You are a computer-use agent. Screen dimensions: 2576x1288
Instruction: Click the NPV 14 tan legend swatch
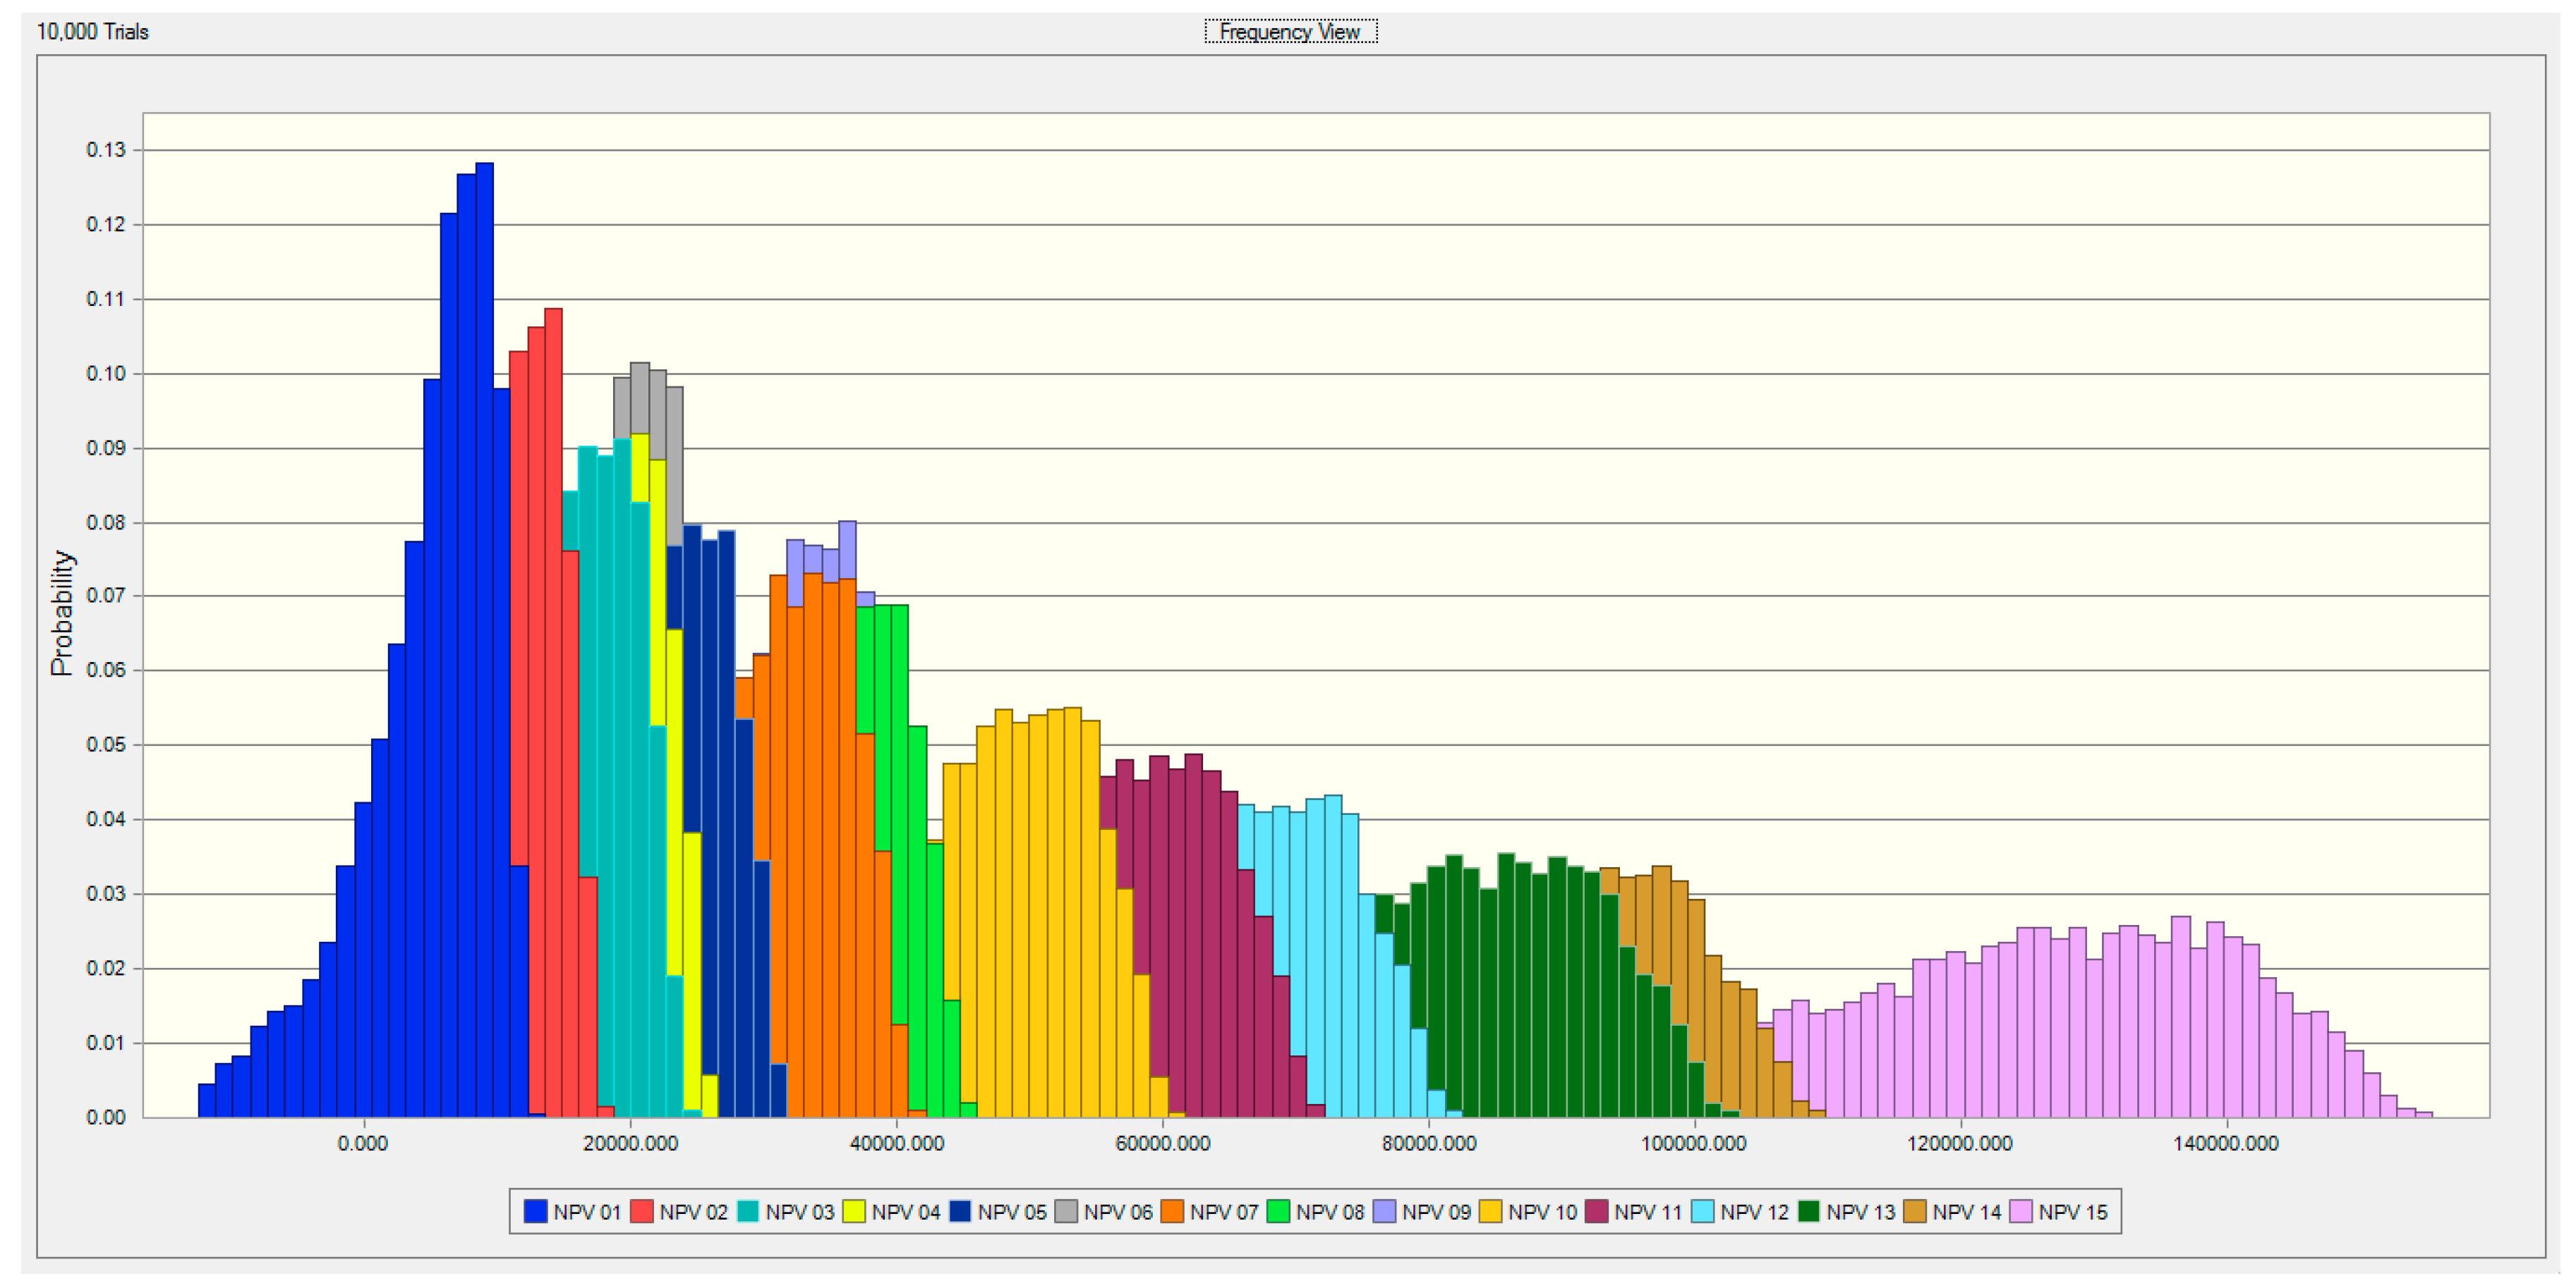(x=1915, y=1211)
